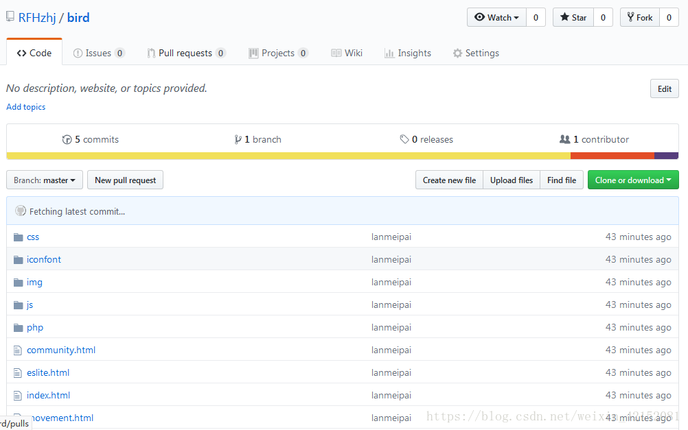Viewport: 688px width, 430px height.
Task: Click the img folder icon
Action: point(18,283)
